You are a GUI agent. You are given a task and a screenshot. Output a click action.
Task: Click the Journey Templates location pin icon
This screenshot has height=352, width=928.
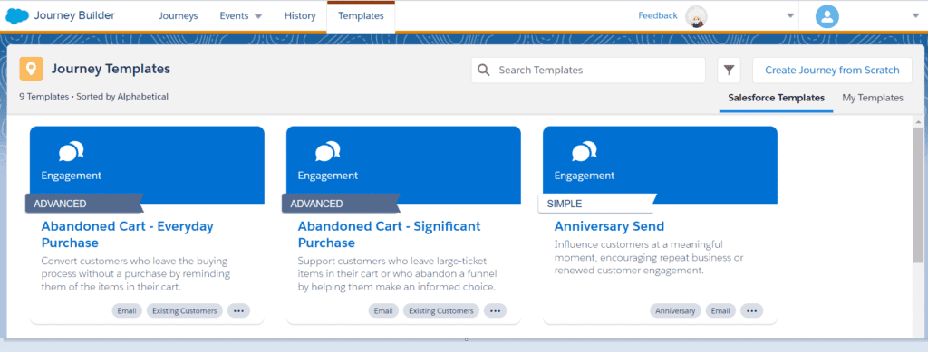tap(31, 69)
